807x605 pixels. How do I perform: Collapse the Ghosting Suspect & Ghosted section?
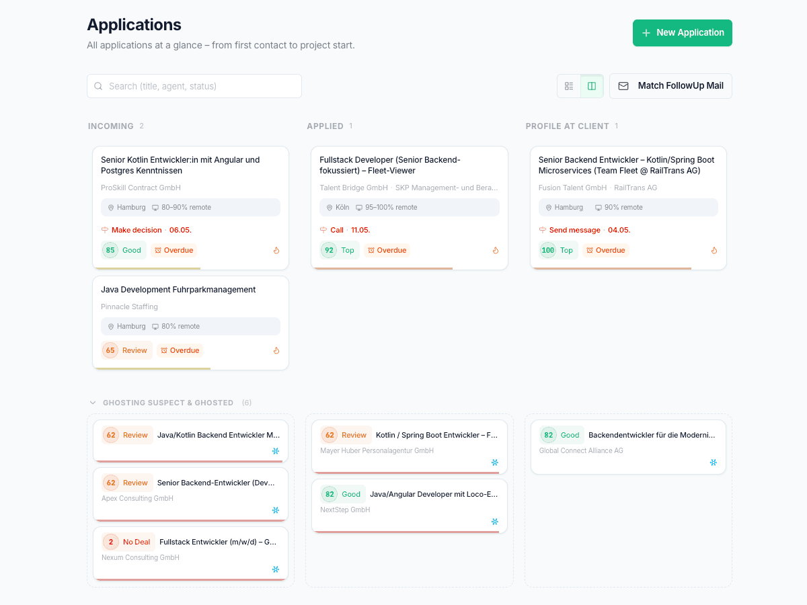click(93, 403)
